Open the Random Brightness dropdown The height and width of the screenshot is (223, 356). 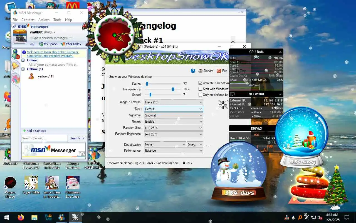tap(174, 134)
